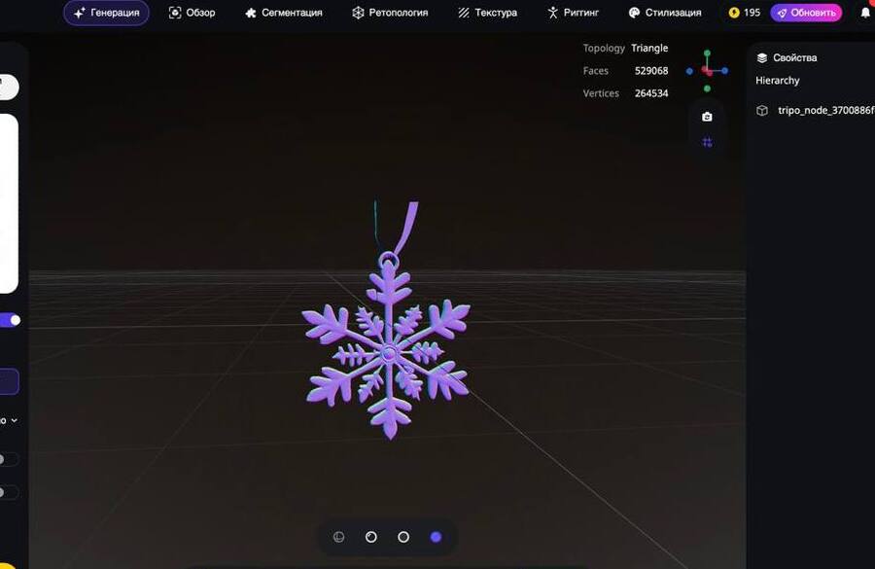Screen dimensions: 875x569
Task: Open the Сегментация tab
Action: pos(284,13)
